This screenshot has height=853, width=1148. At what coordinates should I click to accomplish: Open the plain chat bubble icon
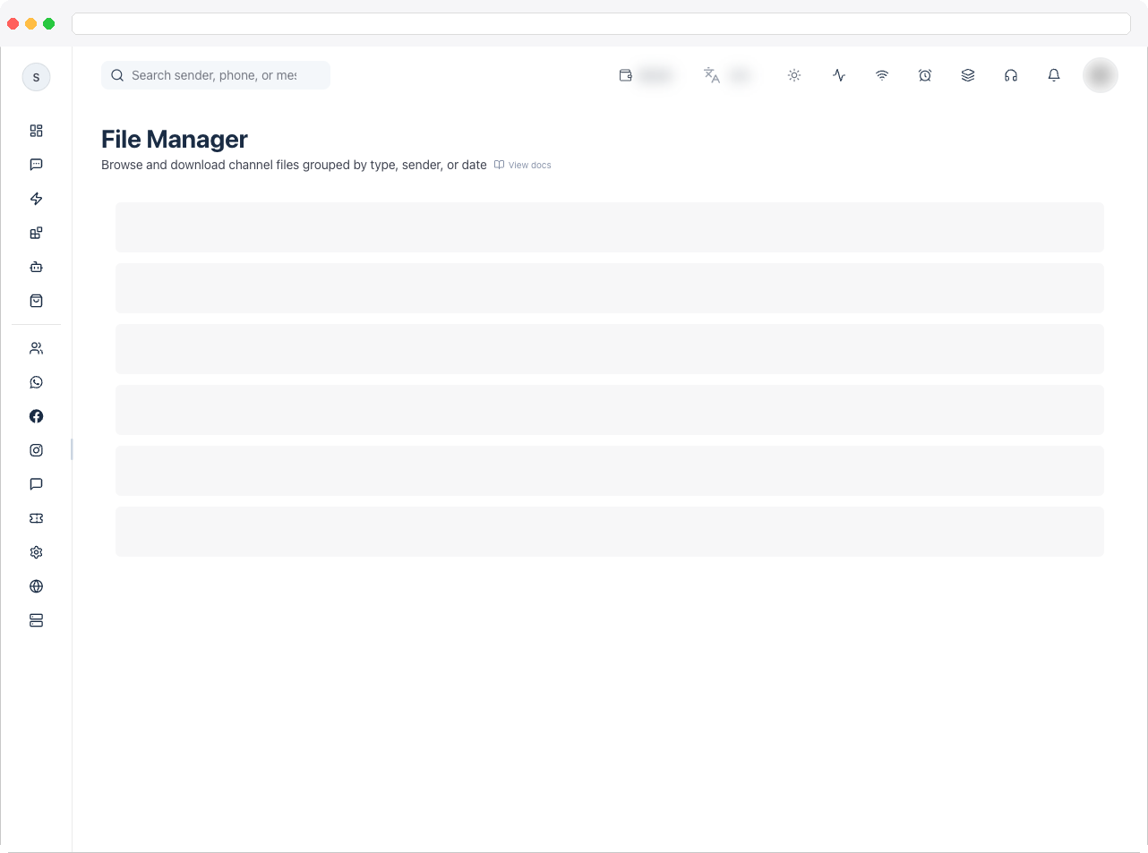coord(36,484)
